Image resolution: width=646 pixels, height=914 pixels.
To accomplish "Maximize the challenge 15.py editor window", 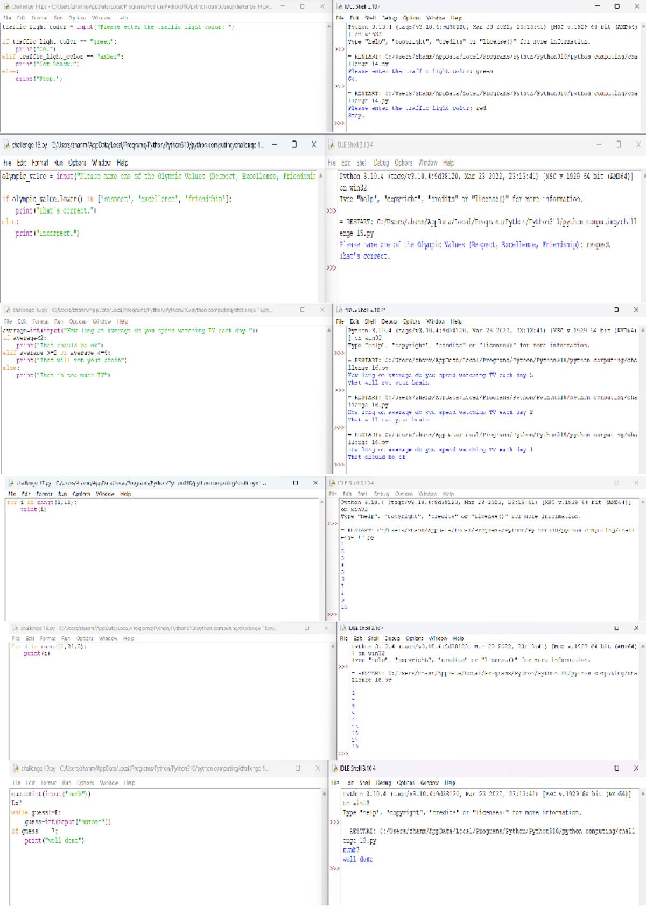I will coord(294,145).
